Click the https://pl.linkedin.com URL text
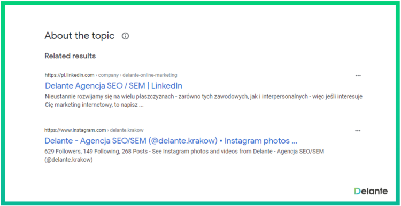The image size is (401, 206). [70, 75]
